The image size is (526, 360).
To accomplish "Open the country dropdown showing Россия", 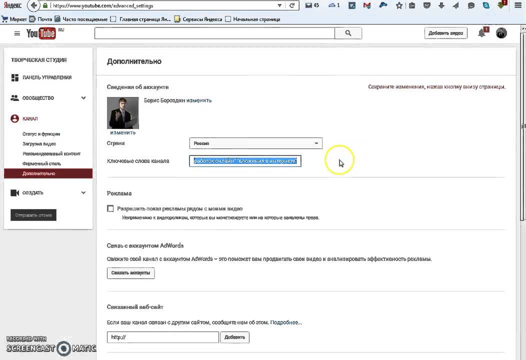I will [x=255, y=143].
